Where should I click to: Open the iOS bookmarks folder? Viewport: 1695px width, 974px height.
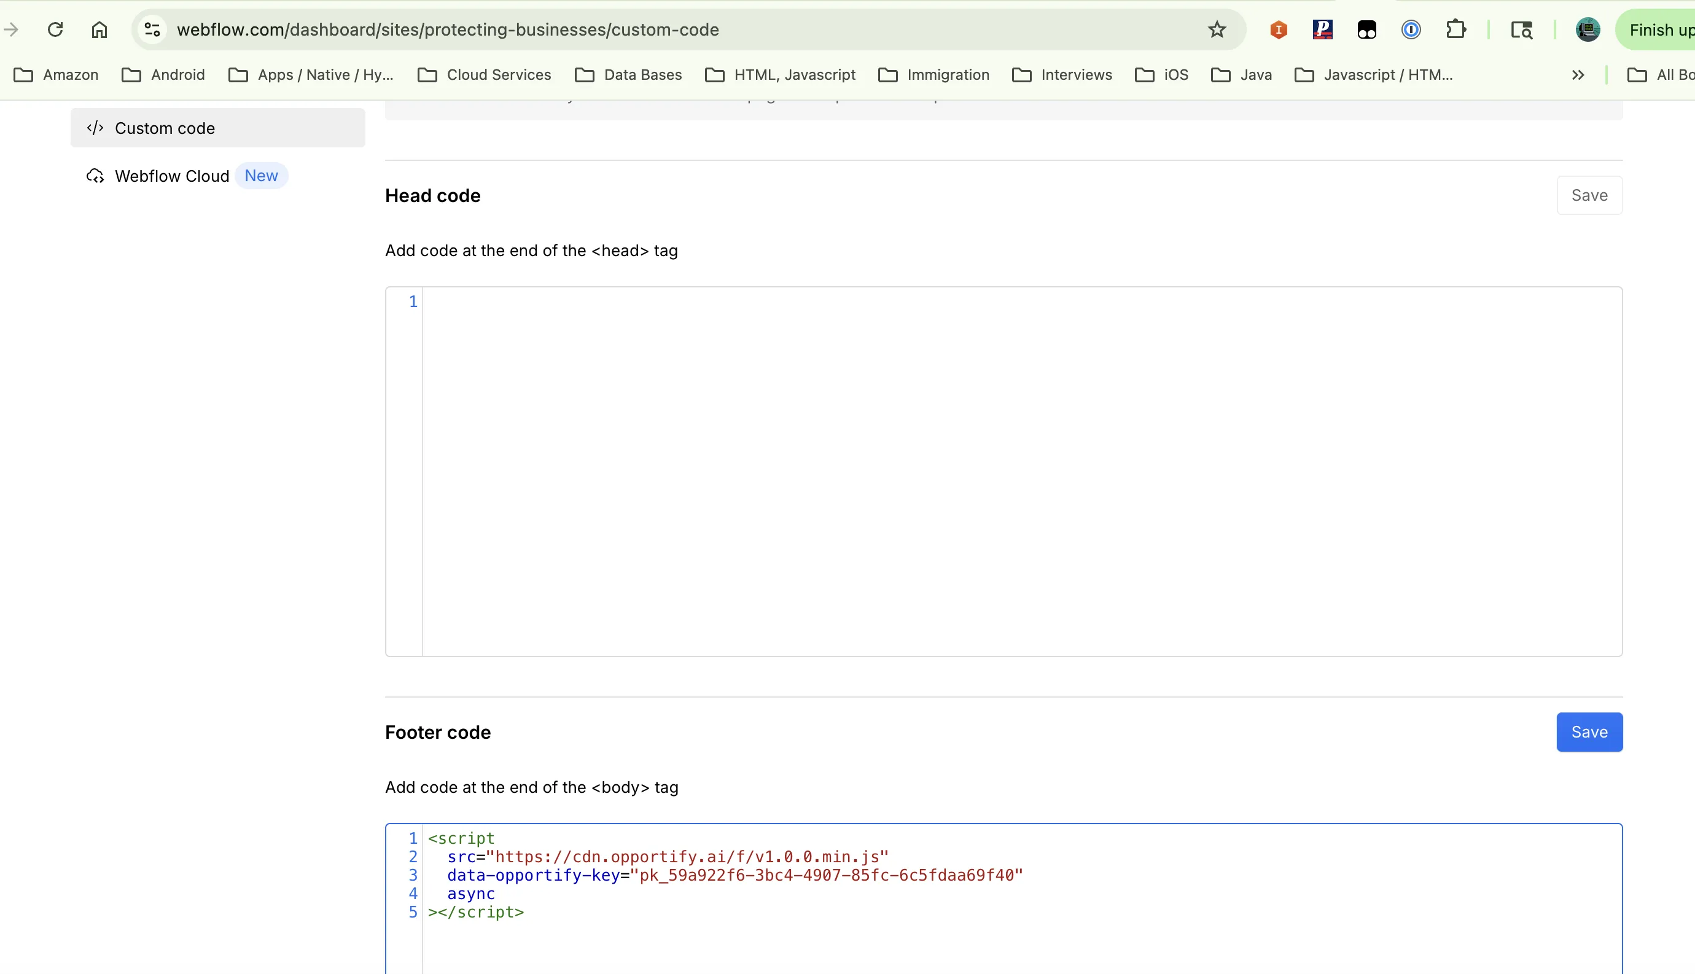click(1175, 75)
